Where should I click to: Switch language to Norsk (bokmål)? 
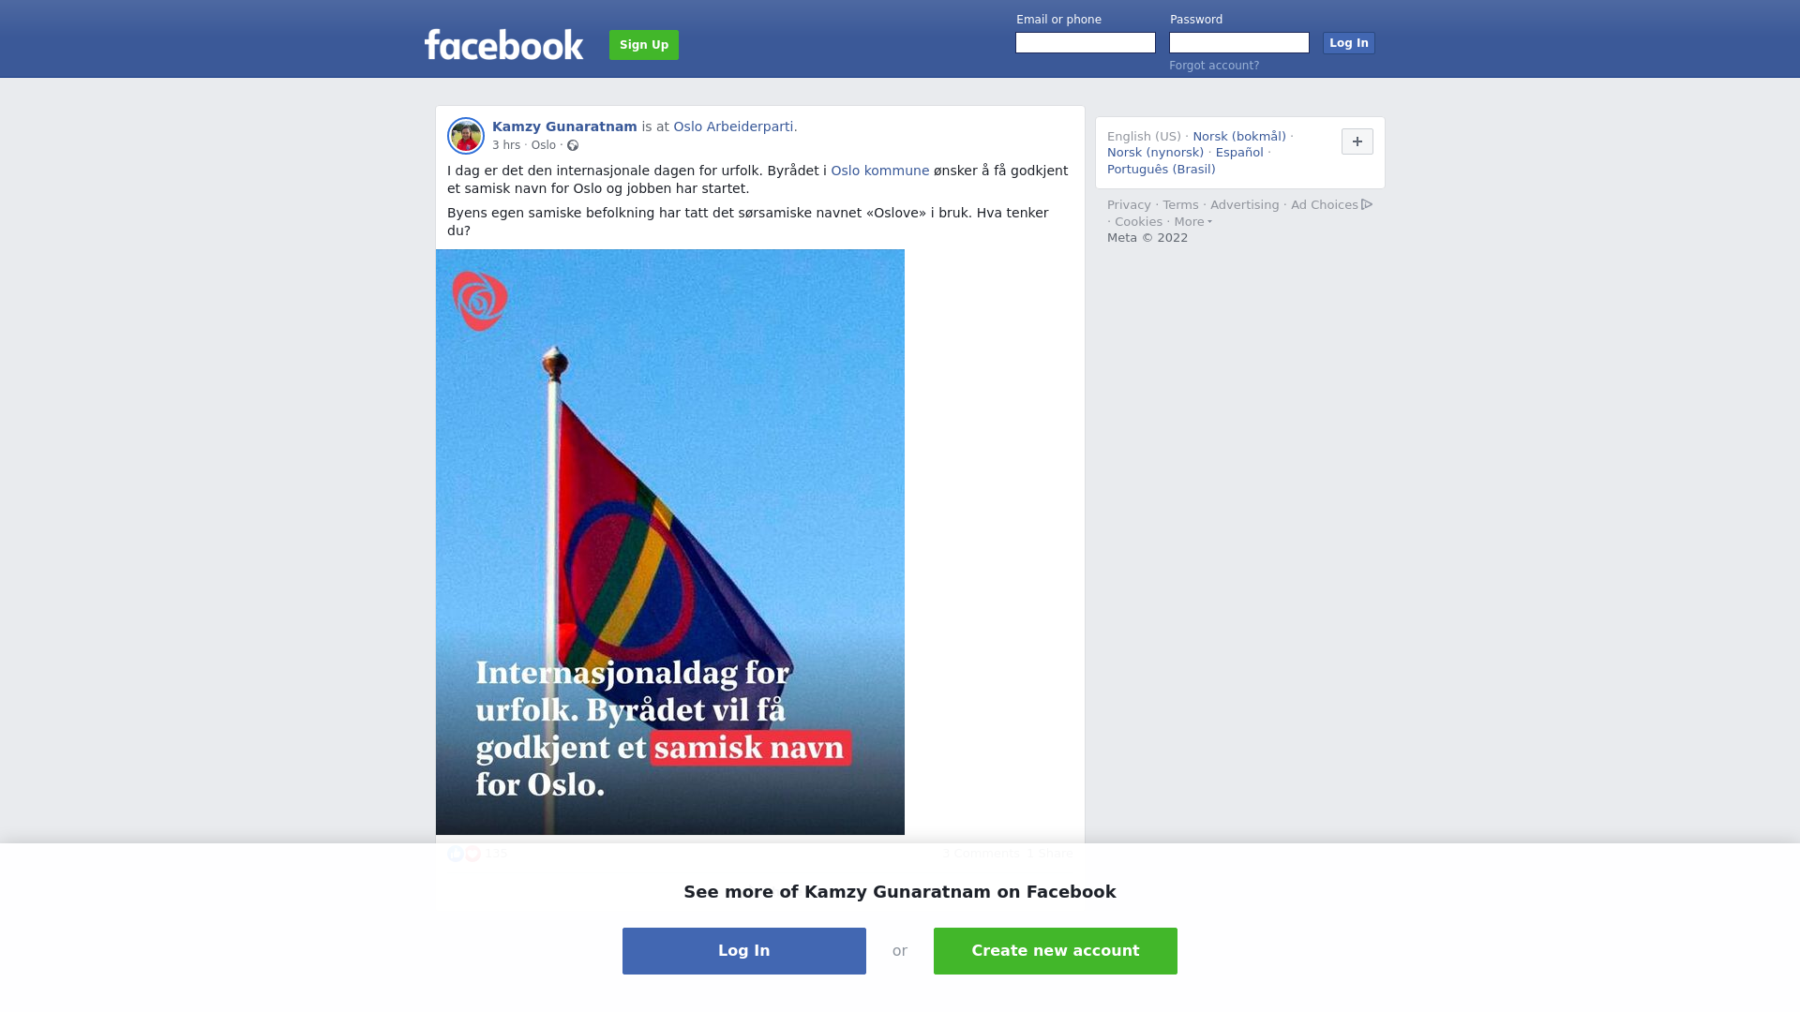1239,137
